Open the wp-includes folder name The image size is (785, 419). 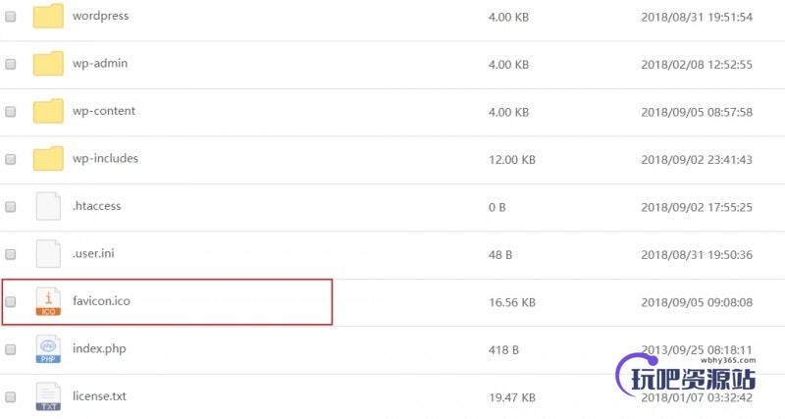[x=105, y=159]
